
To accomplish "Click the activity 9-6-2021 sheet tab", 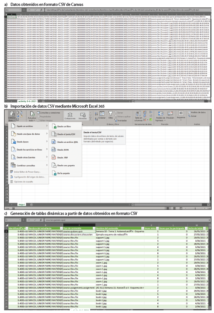I will 27,101.
